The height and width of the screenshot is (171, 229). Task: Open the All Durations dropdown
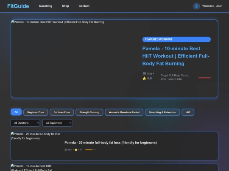click(25, 123)
